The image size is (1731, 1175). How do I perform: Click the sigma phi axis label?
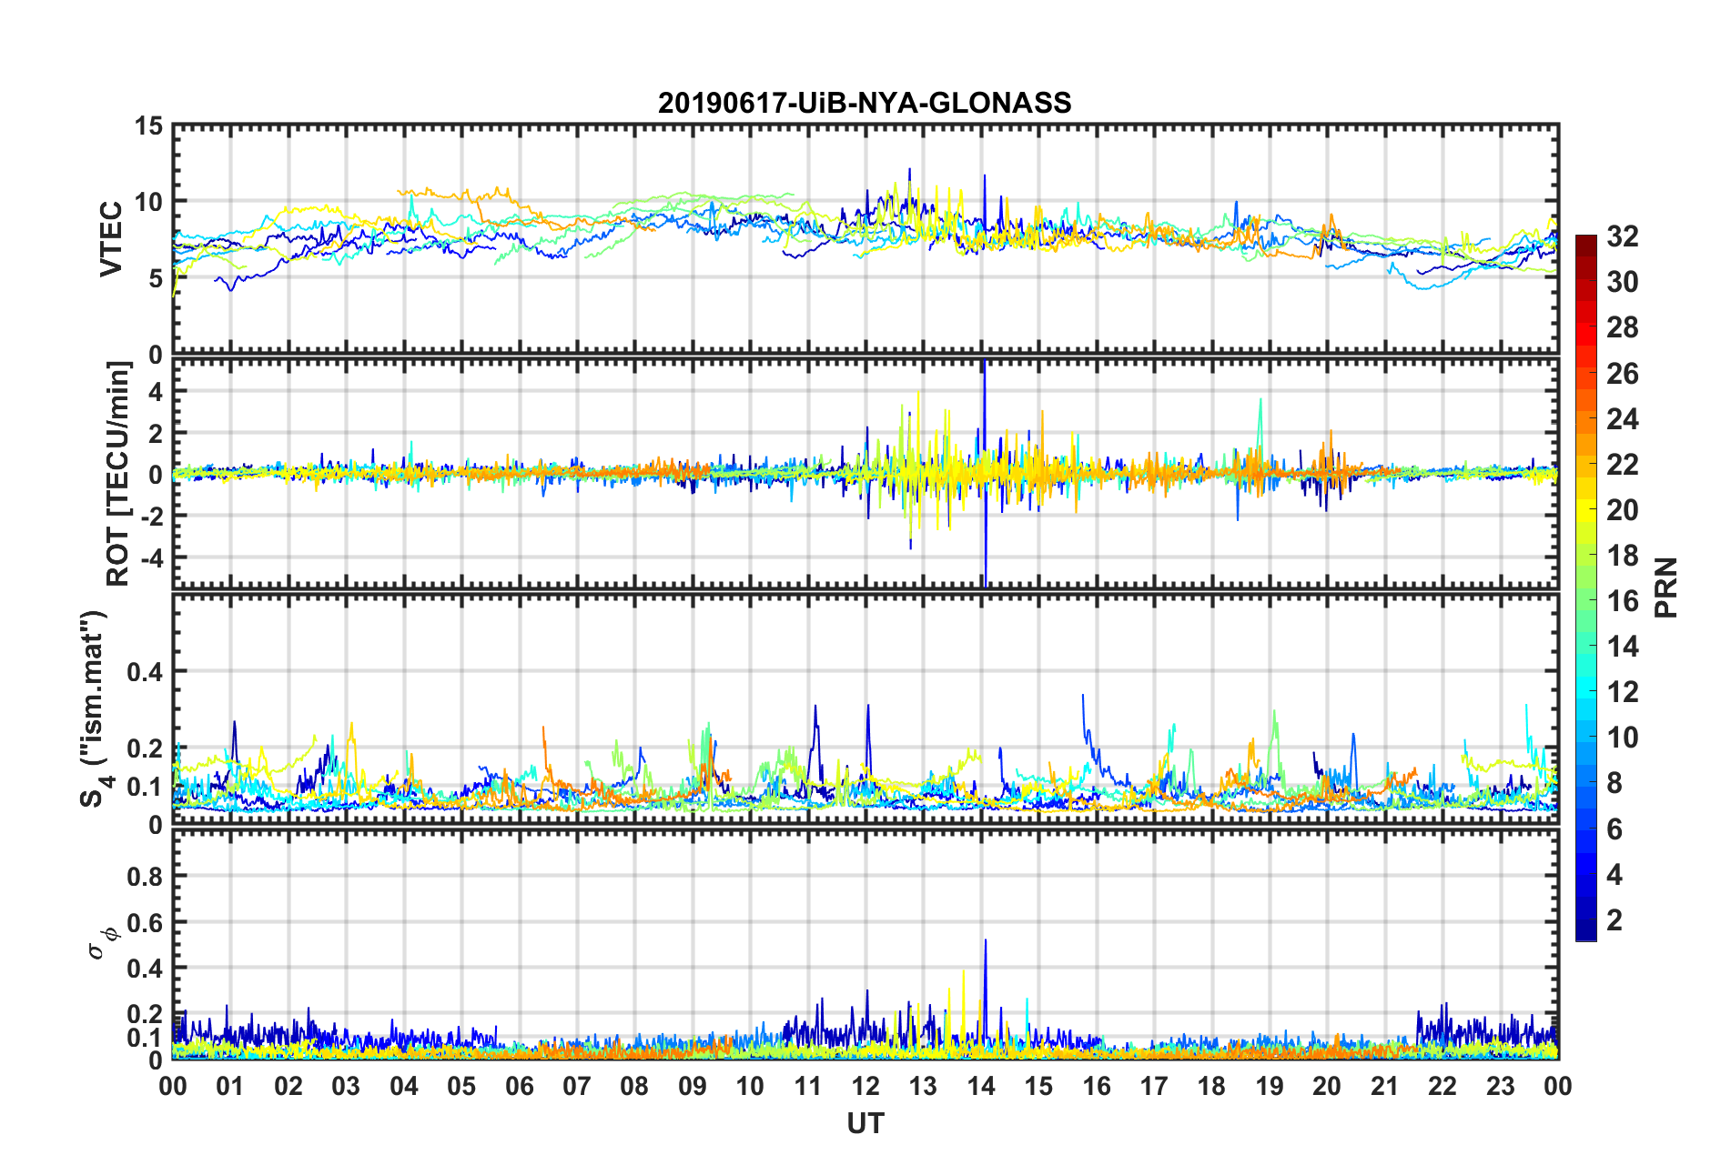click(102, 942)
